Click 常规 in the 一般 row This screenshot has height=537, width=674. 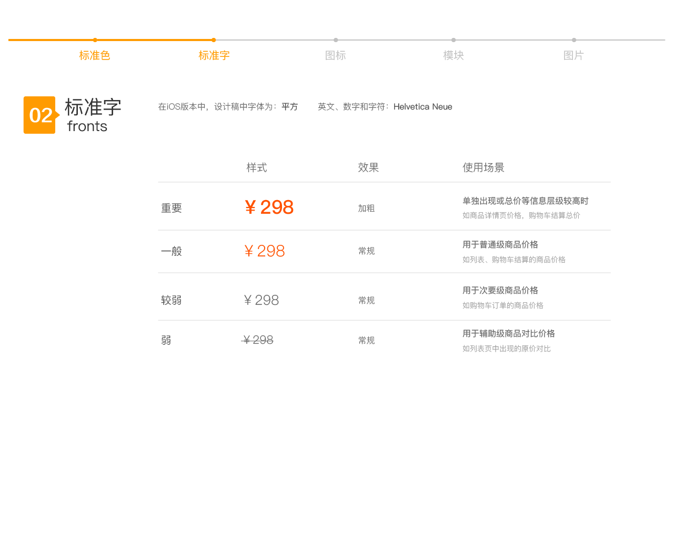pos(367,251)
